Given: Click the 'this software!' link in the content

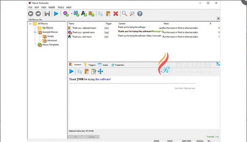Looking at the screenshot, I should [103, 79].
